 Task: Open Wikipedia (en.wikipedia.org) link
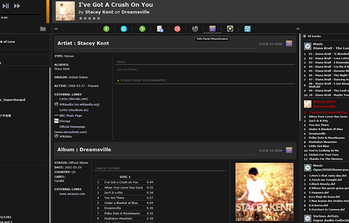coord(80,104)
